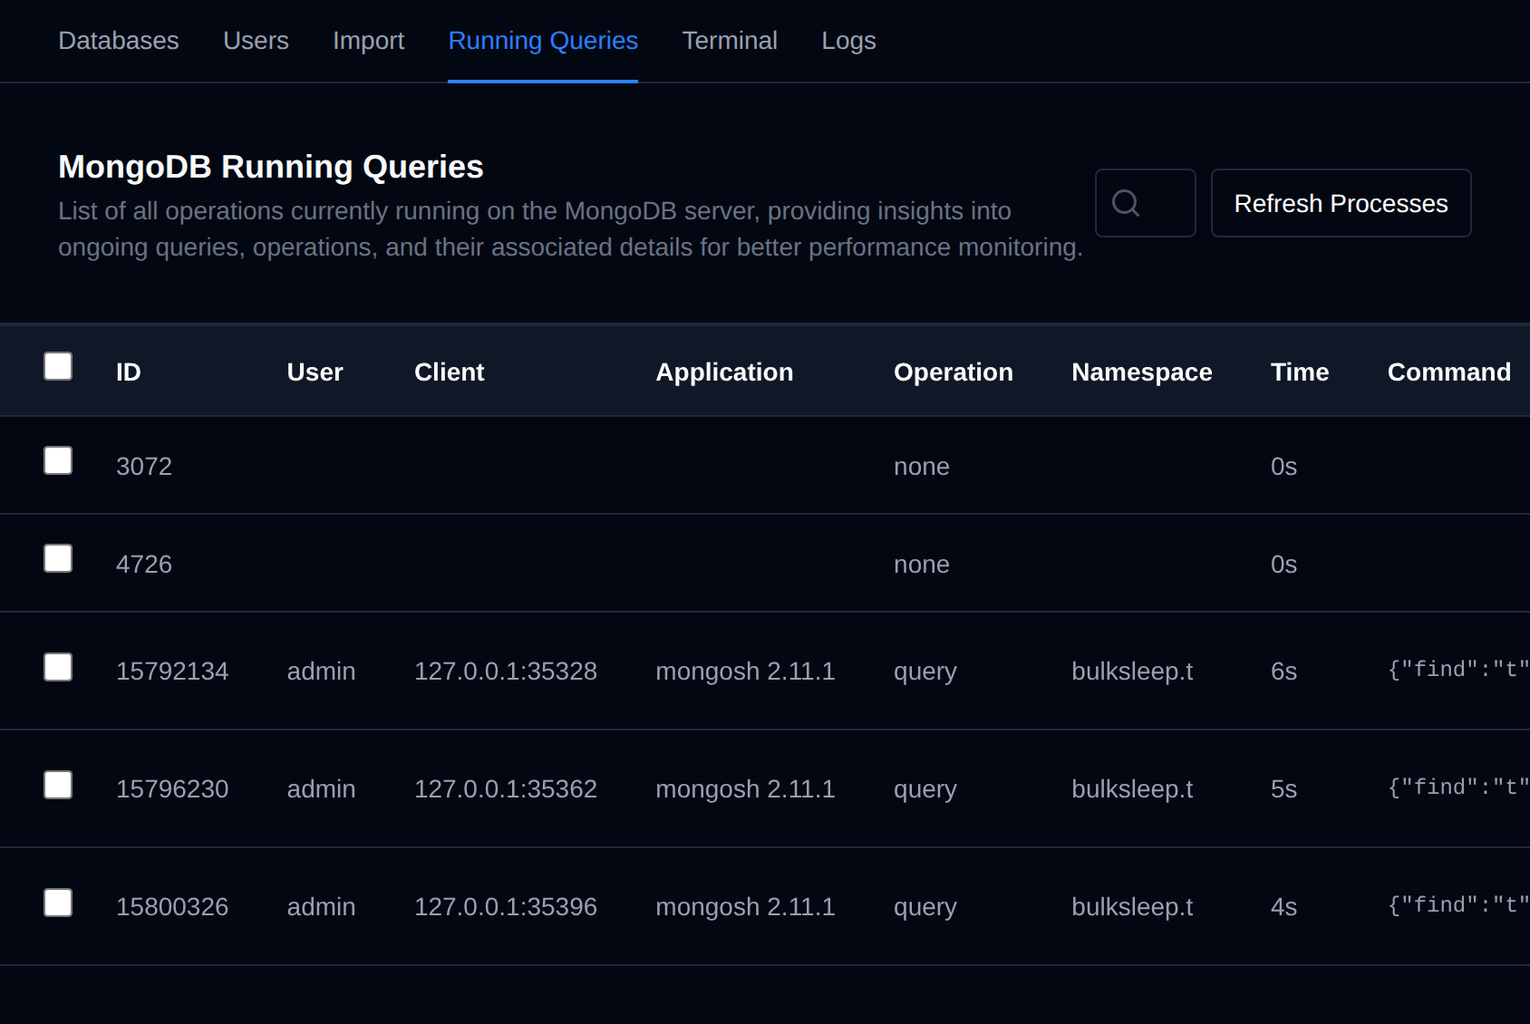
Task: View the Logs tab
Action: point(848,41)
